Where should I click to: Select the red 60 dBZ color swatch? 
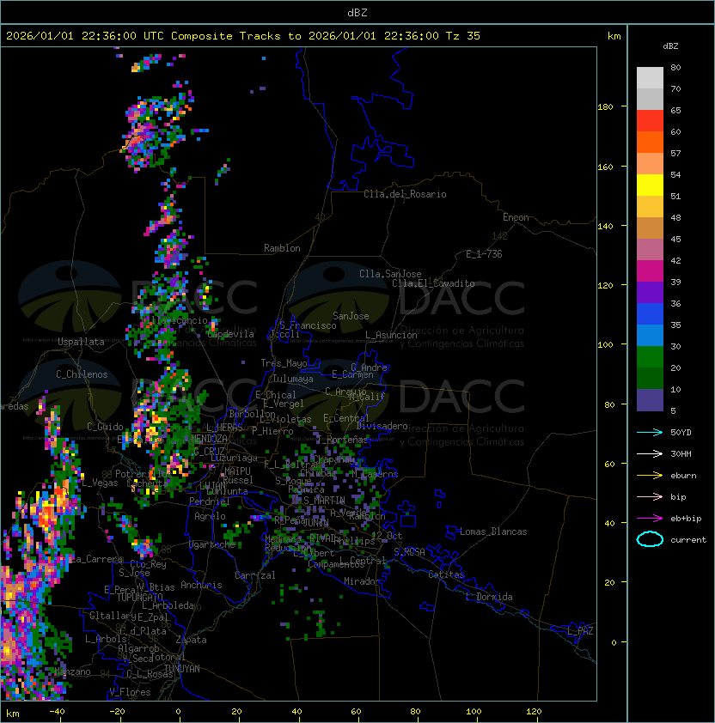(650, 121)
